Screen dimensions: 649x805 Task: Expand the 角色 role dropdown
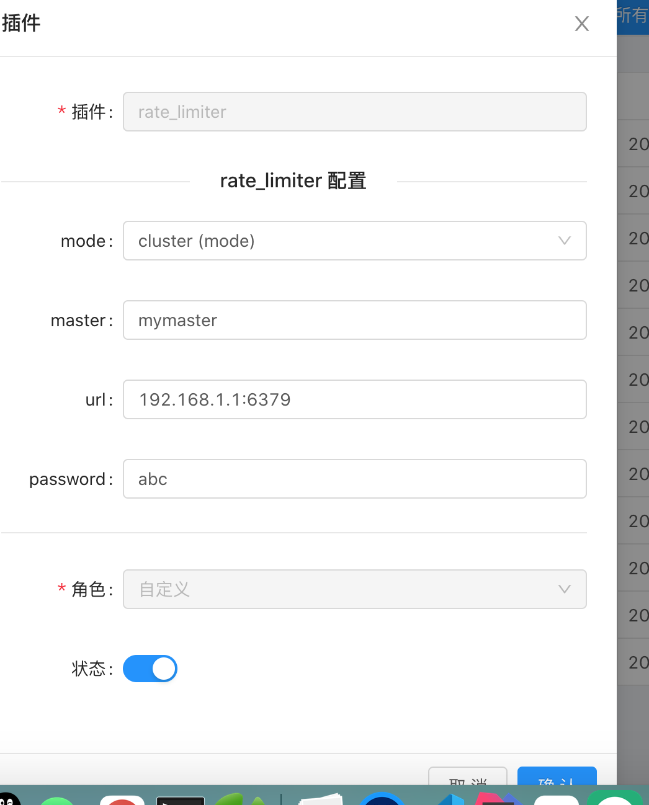tap(354, 589)
